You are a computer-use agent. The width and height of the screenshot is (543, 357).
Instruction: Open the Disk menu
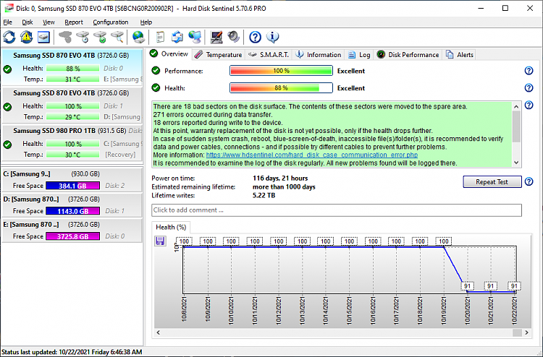point(28,22)
